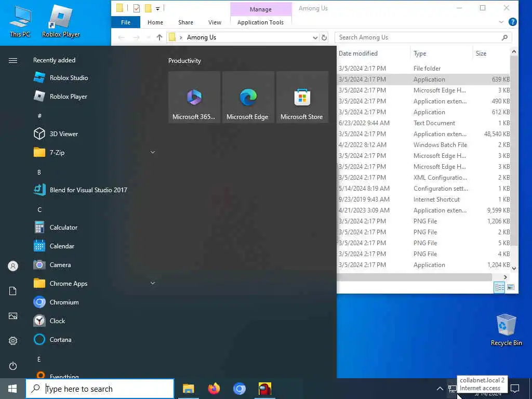
Task: Click the Explorer horizontal scrollbar
Action: click(414, 277)
